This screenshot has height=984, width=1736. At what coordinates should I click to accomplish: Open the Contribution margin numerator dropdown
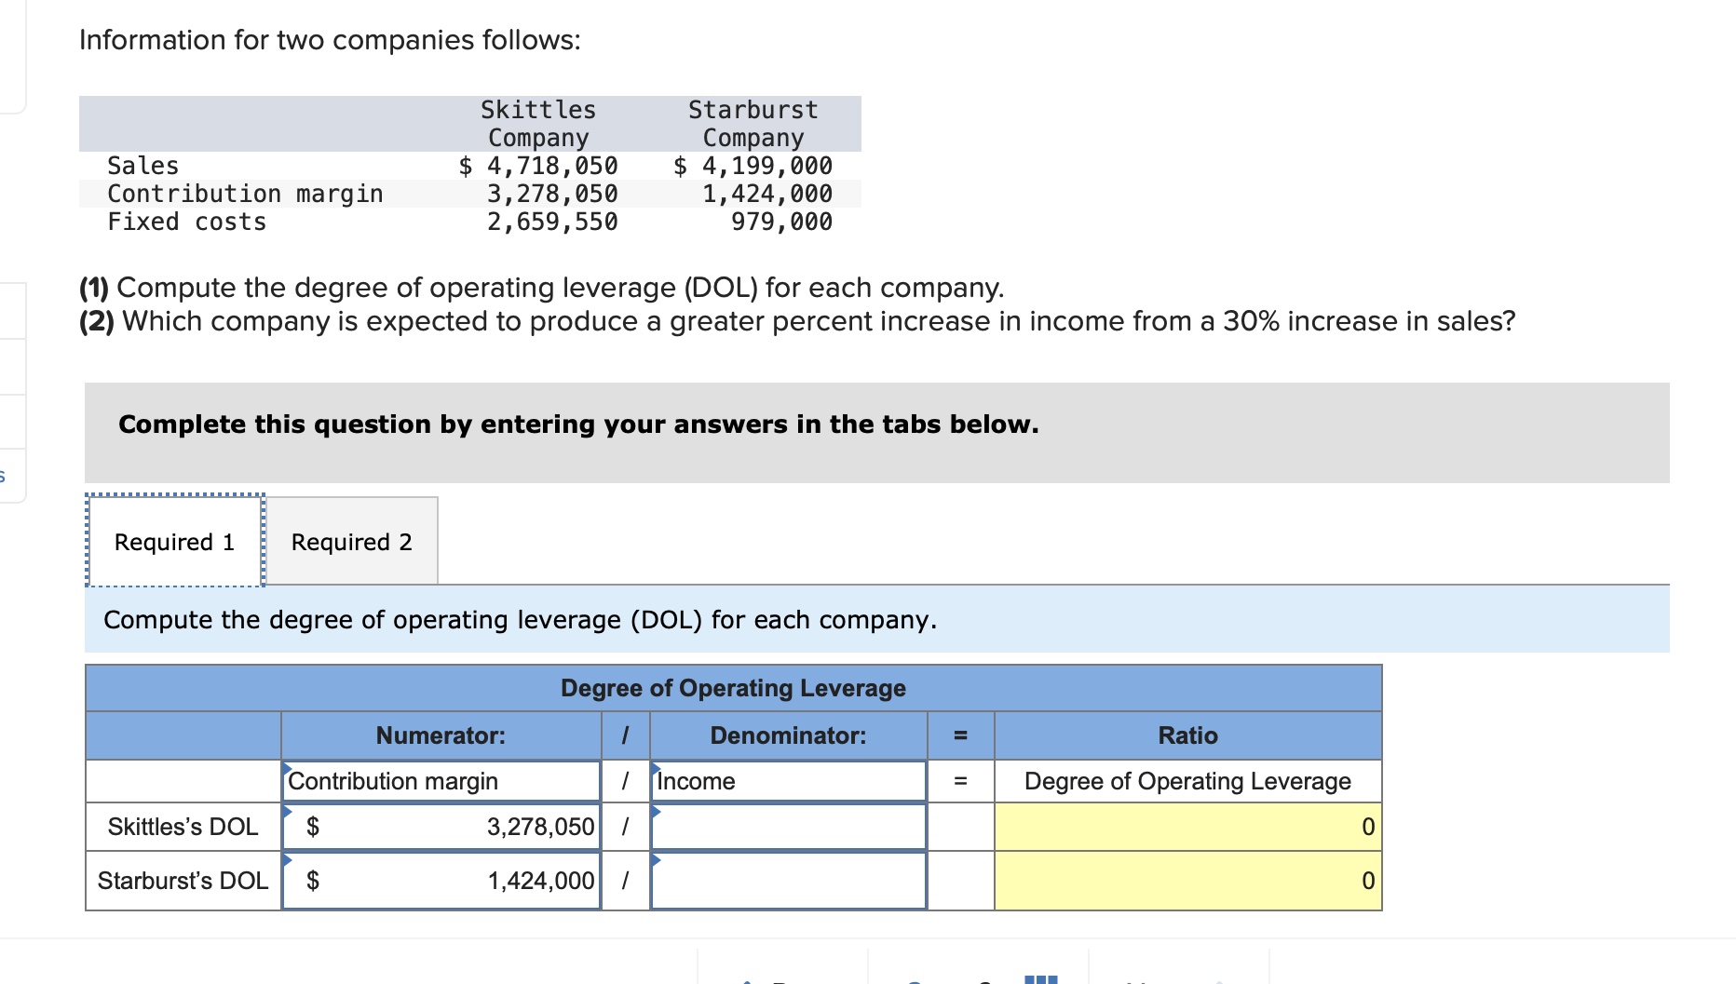(441, 781)
